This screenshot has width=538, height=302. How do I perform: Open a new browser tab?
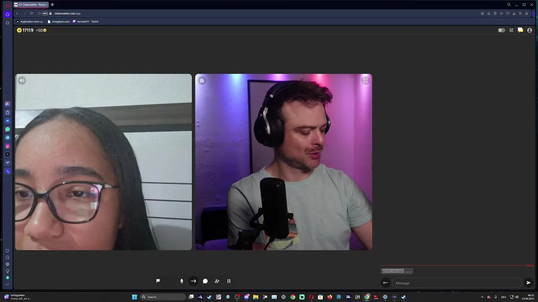53,5
